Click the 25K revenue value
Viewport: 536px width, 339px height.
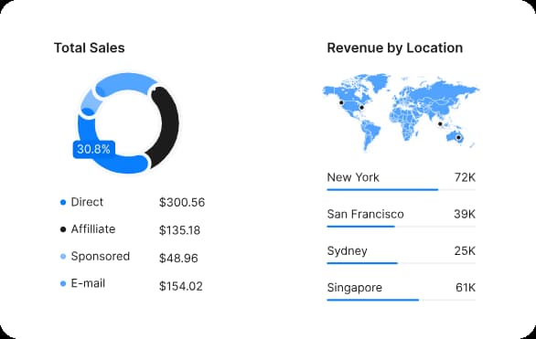click(465, 251)
